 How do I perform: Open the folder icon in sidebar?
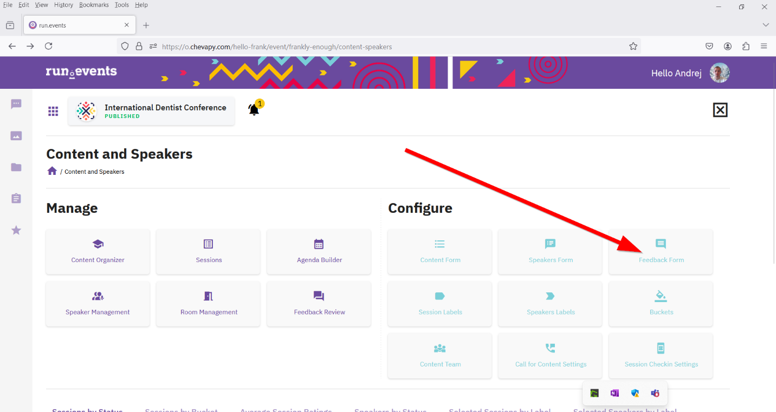point(16,167)
